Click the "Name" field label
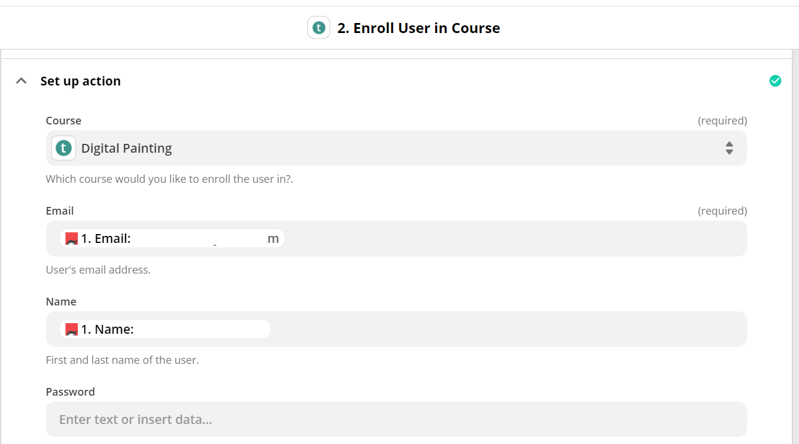Screen dimensions: 799x444 pyautogui.click(x=61, y=301)
